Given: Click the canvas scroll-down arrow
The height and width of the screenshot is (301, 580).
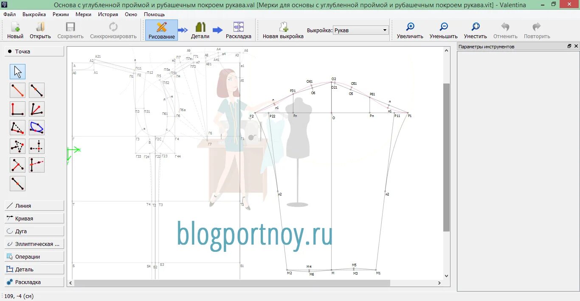Looking at the screenshot, I should 446,276.
